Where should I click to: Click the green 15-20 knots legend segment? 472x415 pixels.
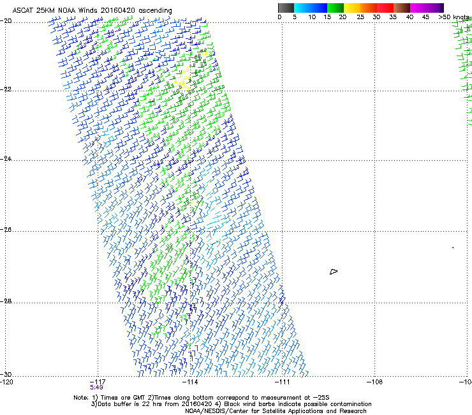(336, 8)
